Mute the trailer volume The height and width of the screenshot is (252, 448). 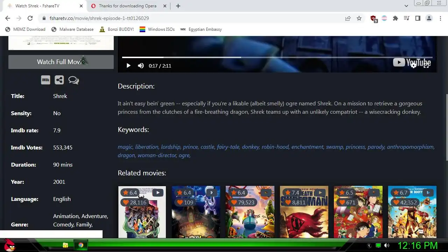(x=141, y=65)
